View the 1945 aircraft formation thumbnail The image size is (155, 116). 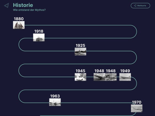(80, 77)
